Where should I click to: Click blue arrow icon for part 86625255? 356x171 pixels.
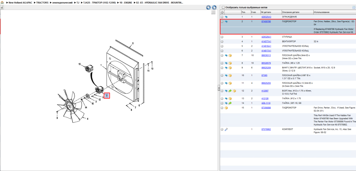(x=226, y=83)
